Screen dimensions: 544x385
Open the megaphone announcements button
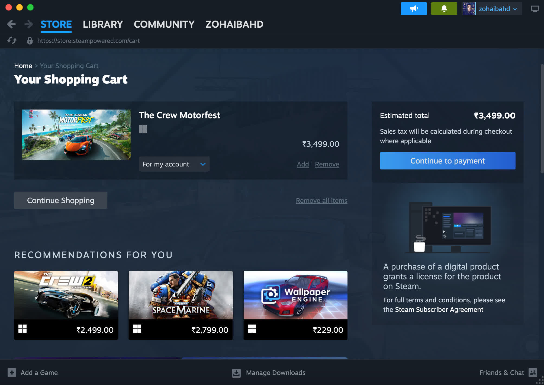414,9
